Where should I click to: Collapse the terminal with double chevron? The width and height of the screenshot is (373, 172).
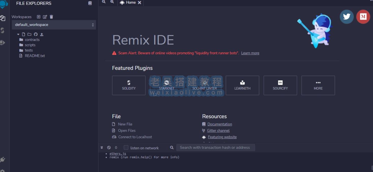[102, 148]
